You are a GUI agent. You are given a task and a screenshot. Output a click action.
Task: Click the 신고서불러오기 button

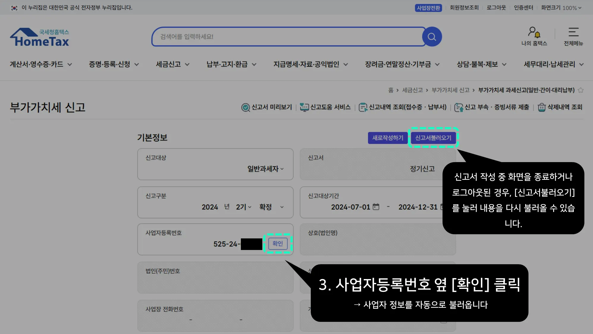click(x=433, y=138)
